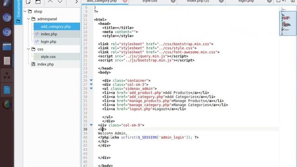The width and height of the screenshot is (297, 167).
Task: Open index.php under adminpanel folder
Action: click(57, 34)
